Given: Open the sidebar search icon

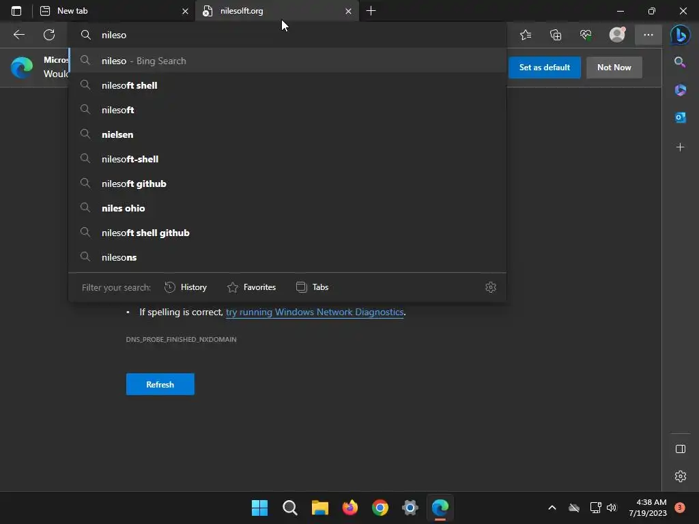Looking at the screenshot, I should click(680, 62).
